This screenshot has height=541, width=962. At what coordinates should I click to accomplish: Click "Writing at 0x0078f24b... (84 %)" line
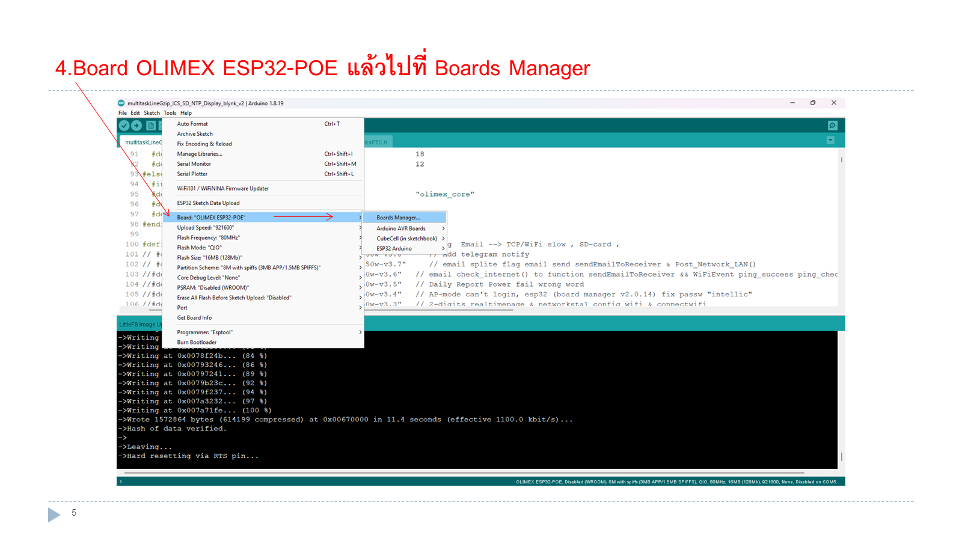pos(193,356)
